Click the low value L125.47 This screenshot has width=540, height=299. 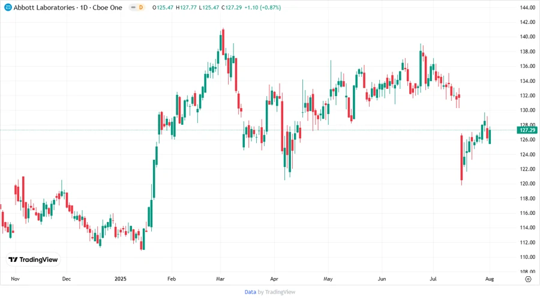[x=209, y=7]
